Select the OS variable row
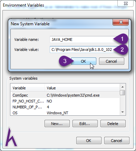 coord(65,113)
